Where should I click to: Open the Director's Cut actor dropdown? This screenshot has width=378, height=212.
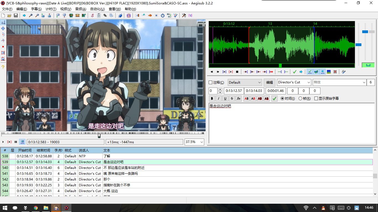point(294,82)
